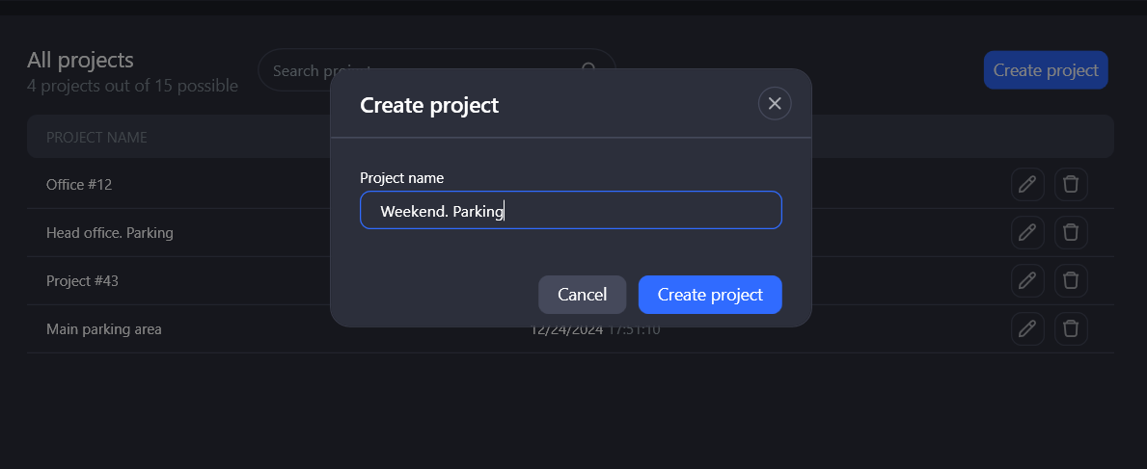
Task: Edit the Office #12 project
Action: pos(1027,184)
